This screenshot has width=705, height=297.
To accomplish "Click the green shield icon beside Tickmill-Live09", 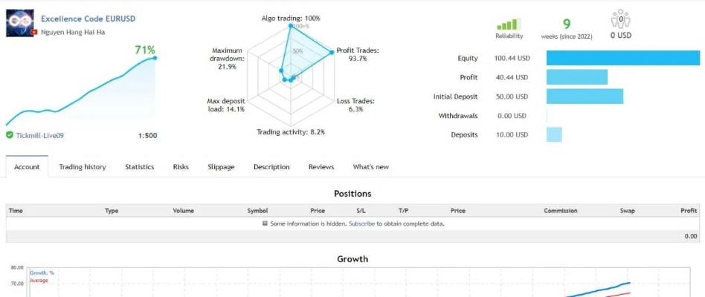I will tap(9, 135).
